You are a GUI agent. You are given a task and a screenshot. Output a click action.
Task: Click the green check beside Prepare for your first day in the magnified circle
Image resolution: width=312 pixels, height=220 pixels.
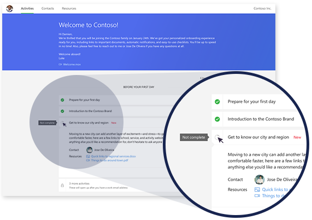(x=217, y=102)
